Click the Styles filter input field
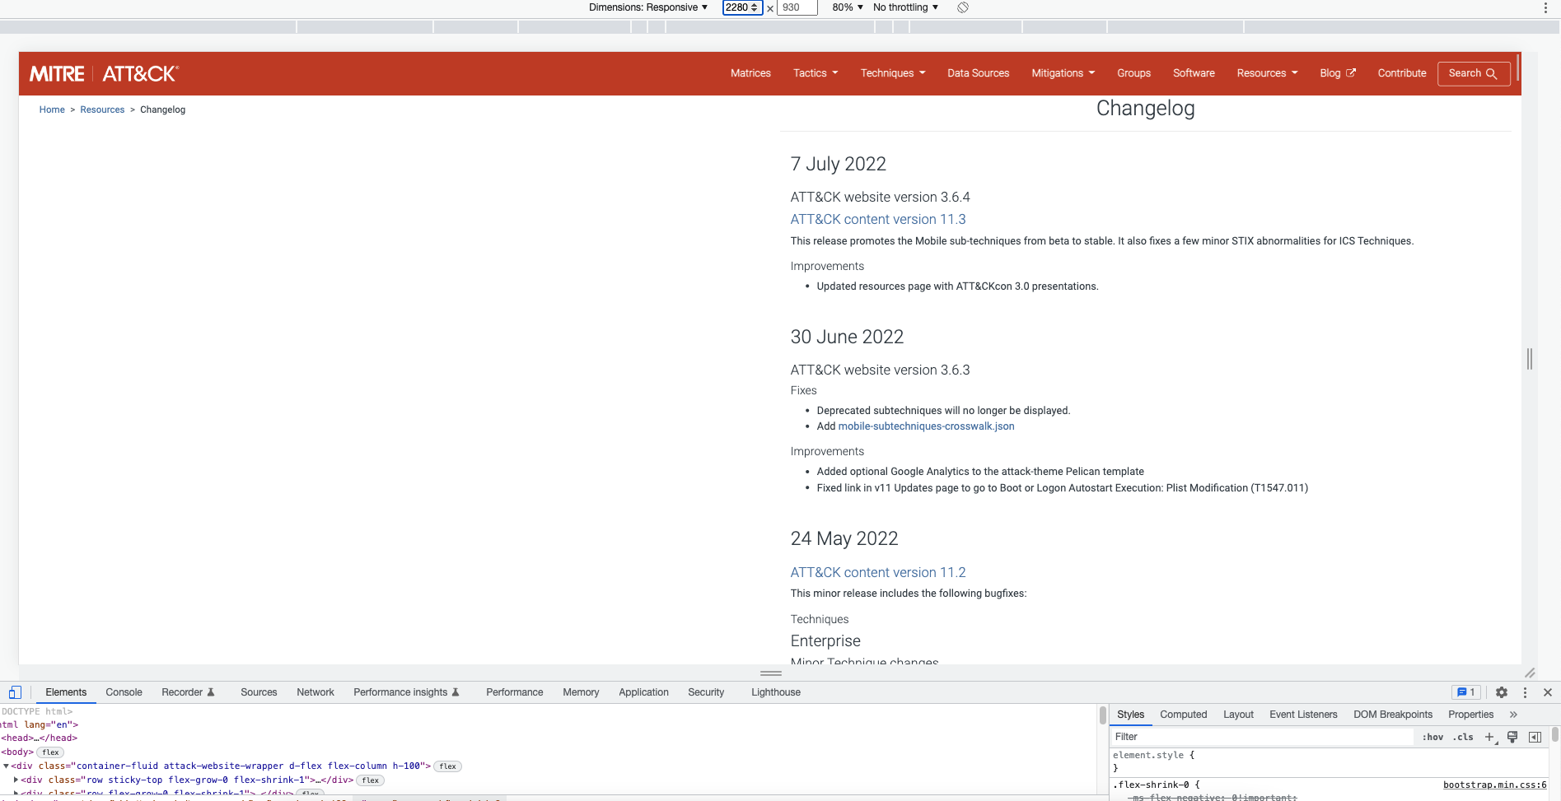1561x801 pixels. click(x=1236, y=737)
